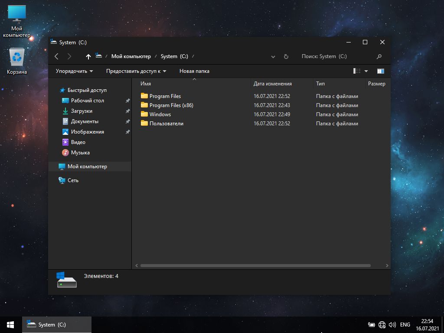Go up one folder level arrow
444x333 pixels.
point(88,56)
